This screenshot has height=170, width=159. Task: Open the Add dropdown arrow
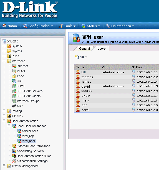tap(86, 57)
